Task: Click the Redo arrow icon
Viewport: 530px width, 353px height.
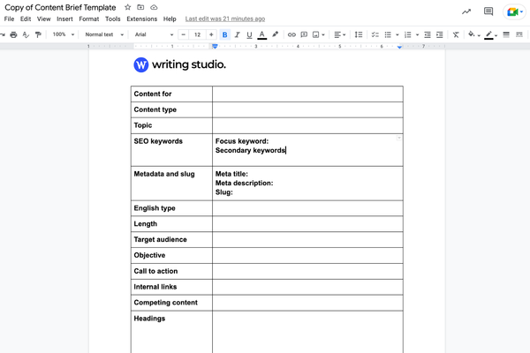Action: [x=2, y=34]
